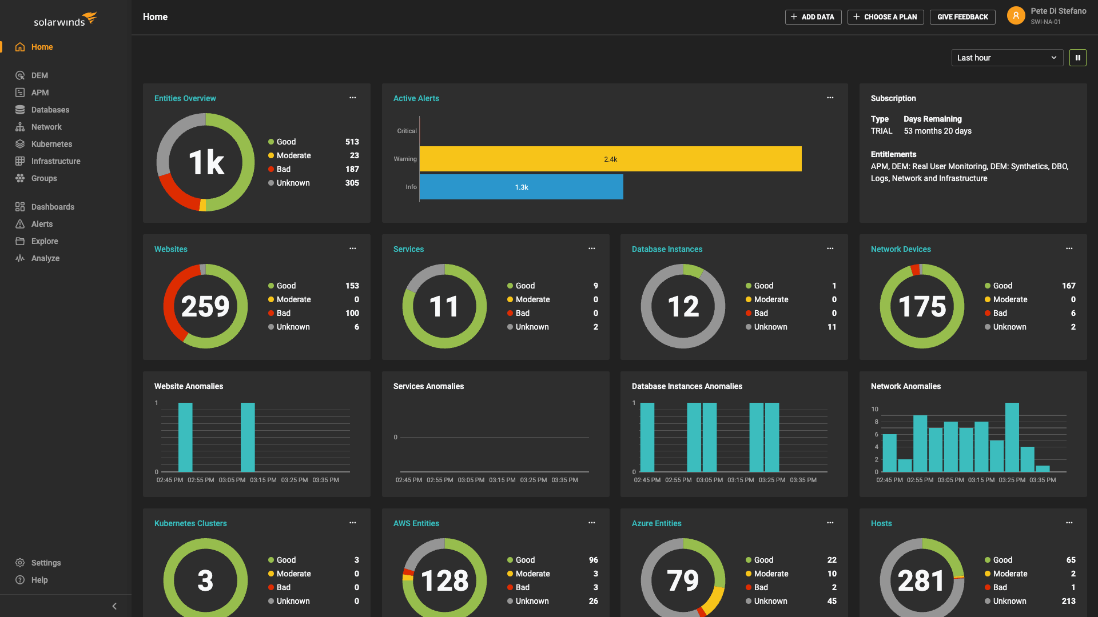Open the DEM section in sidebar

pos(40,75)
